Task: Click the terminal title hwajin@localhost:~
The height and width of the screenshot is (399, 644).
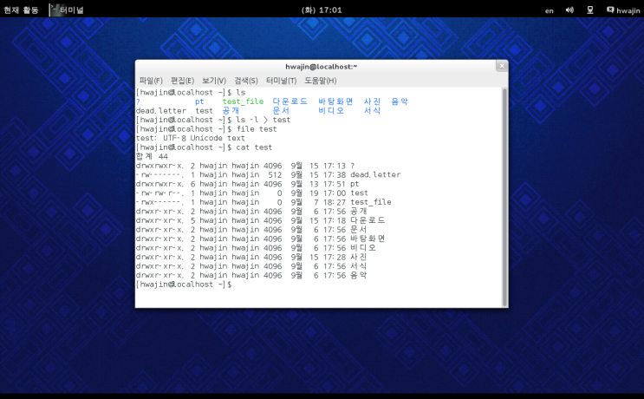Action: (x=322, y=67)
